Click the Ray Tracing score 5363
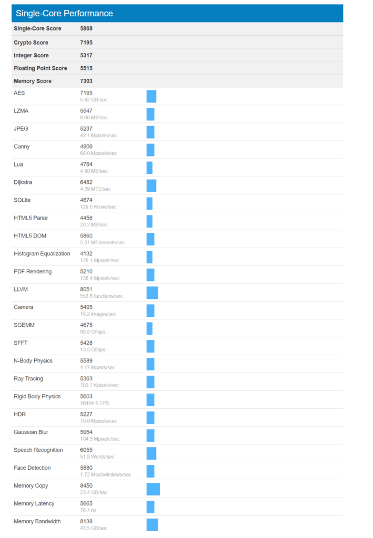The image size is (373, 538). [x=86, y=378]
